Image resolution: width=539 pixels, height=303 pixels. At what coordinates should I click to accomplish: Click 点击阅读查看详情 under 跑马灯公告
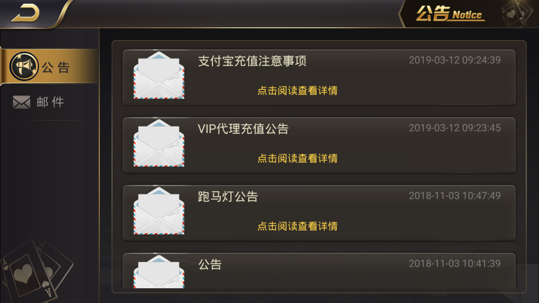297,226
